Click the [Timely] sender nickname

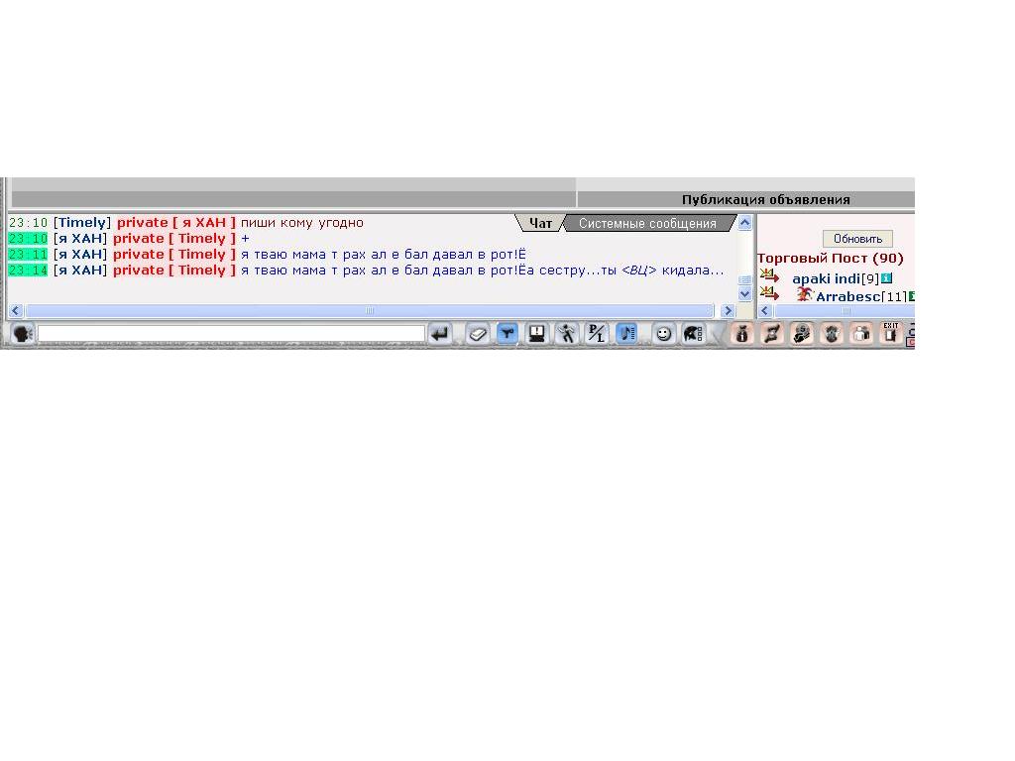pyautogui.click(x=82, y=223)
